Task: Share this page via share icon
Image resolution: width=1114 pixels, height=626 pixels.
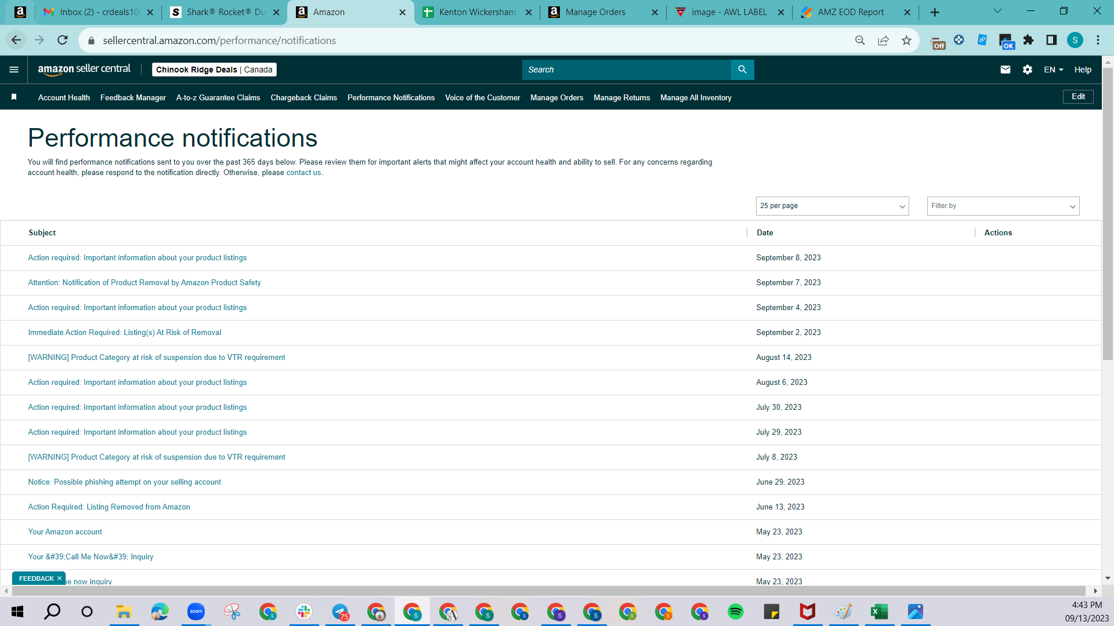Action: [883, 40]
